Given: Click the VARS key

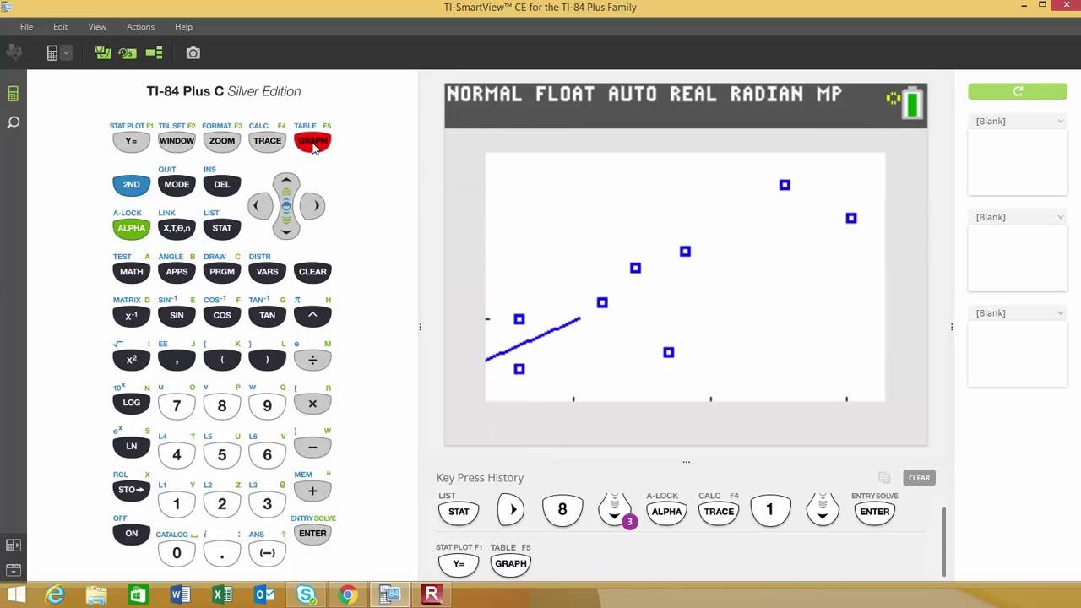Looking at the screenshot, I should tap(267, 272).
